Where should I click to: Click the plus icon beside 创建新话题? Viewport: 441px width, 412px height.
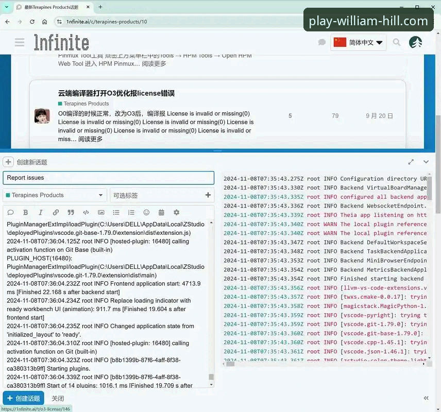pos(8,162)
